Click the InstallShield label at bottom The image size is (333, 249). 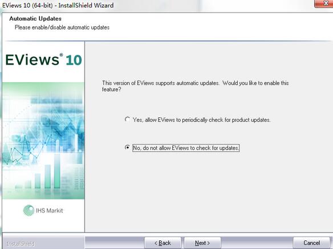point(21,244)
